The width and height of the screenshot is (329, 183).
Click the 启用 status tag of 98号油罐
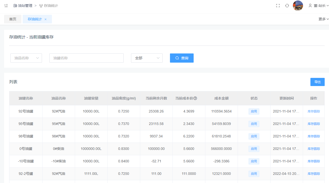tap(254, 136)
